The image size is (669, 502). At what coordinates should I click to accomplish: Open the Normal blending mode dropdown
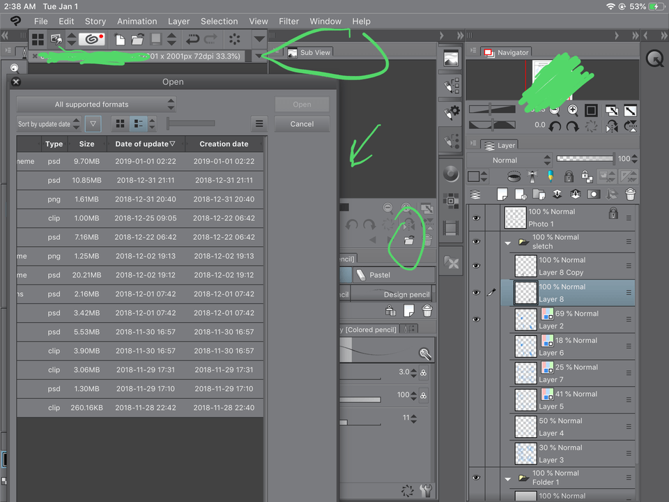tap(509, 160)
